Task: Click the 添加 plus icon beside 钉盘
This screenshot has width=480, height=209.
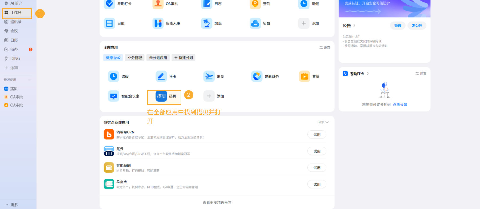Action: pyautogui.click(x=304, y=23)
